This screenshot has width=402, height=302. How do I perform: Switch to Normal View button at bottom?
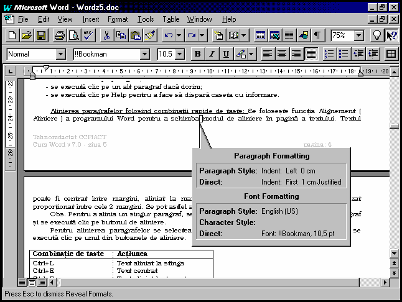coord(22,283)
